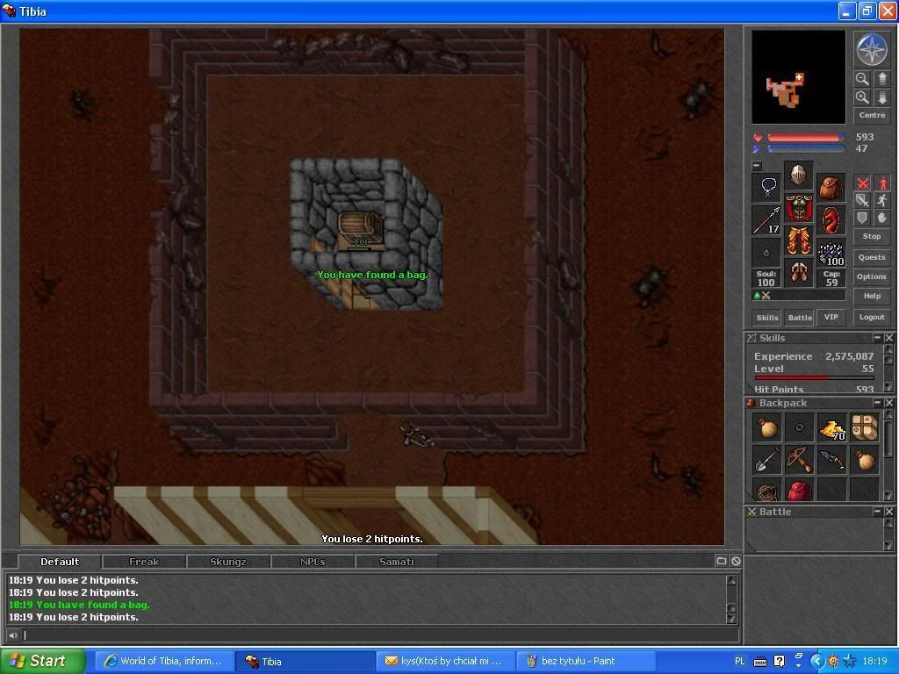Close the Battle panel
This screenshot has width=899, height=674.
[x=888, y=512]
